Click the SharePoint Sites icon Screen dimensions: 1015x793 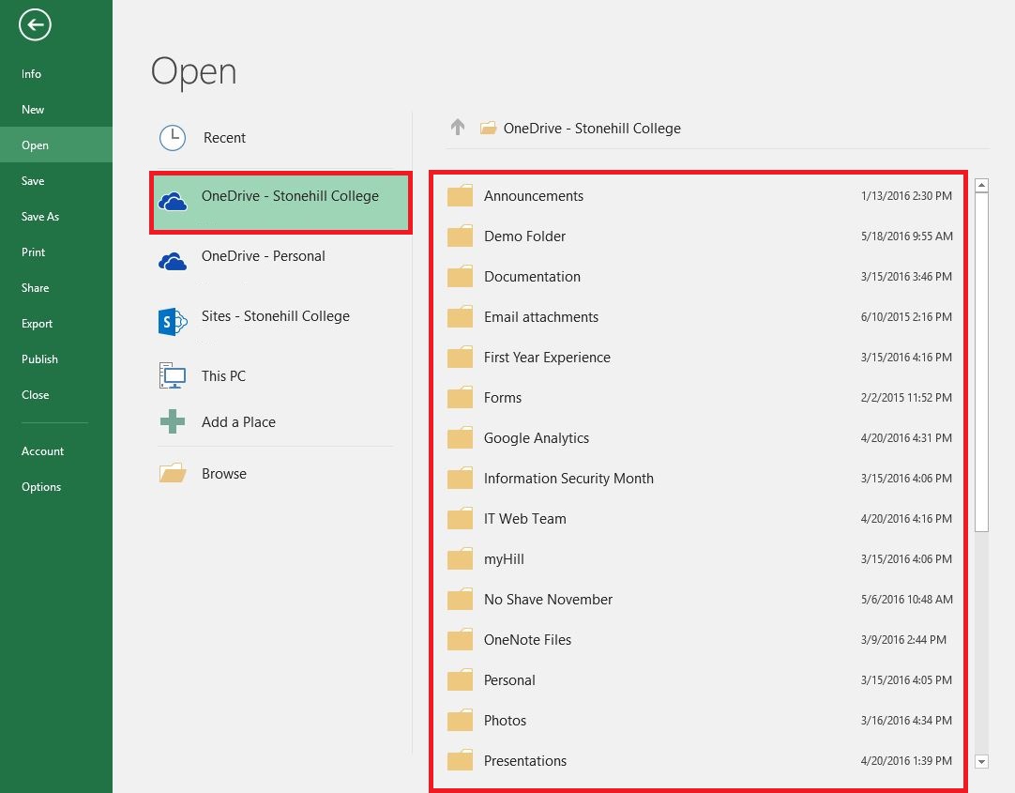coord(173,321)
